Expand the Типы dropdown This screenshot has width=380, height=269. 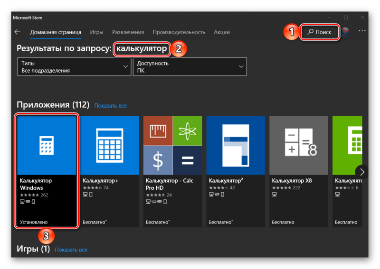(x=74, y=67)
